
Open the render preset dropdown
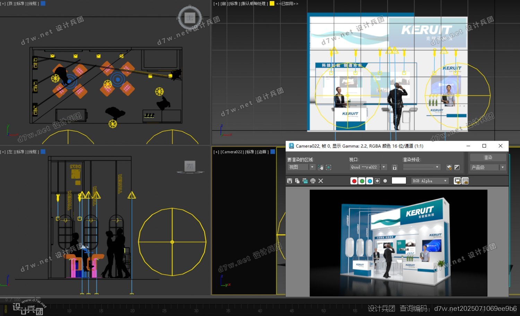tap(422, 167)
